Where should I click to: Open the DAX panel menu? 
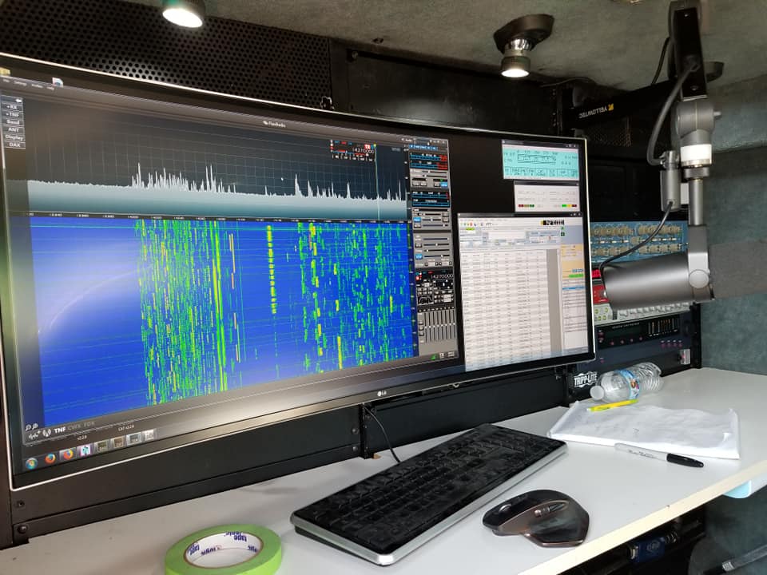(14, 145)
